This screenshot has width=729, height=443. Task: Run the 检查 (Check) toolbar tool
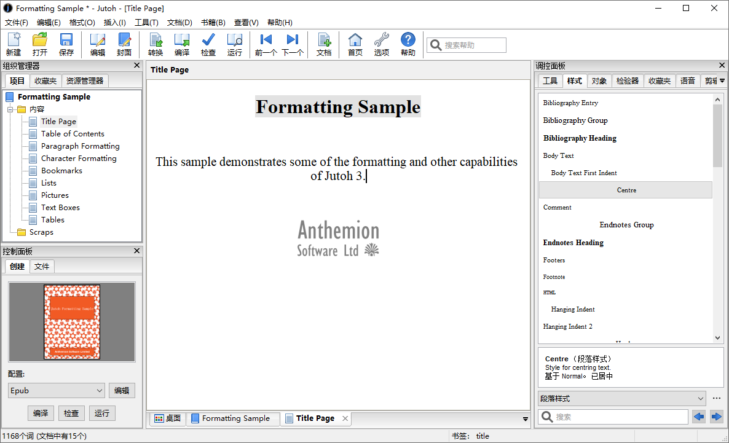(208, 44)
